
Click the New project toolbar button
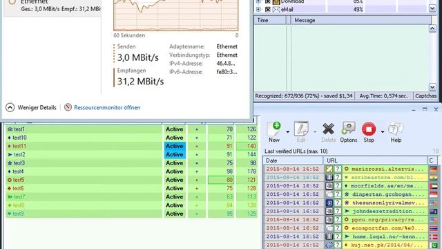pos(274,132)
